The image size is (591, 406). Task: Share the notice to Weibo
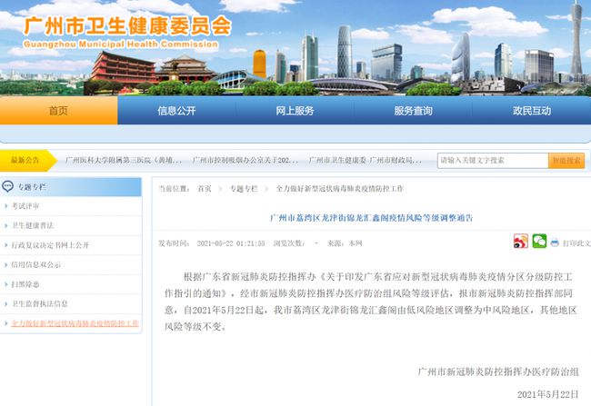pos(521,243)
